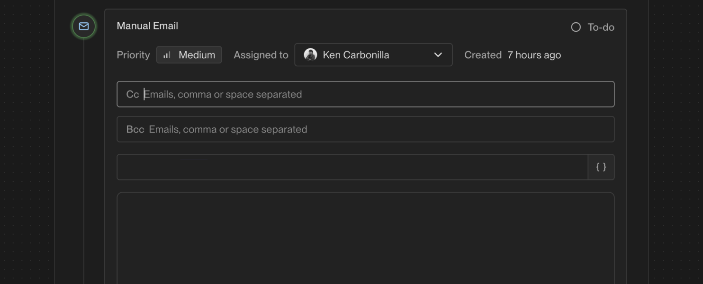703x284 pixels.
Task: Click the To-do status label
Action: pos(601,27)
